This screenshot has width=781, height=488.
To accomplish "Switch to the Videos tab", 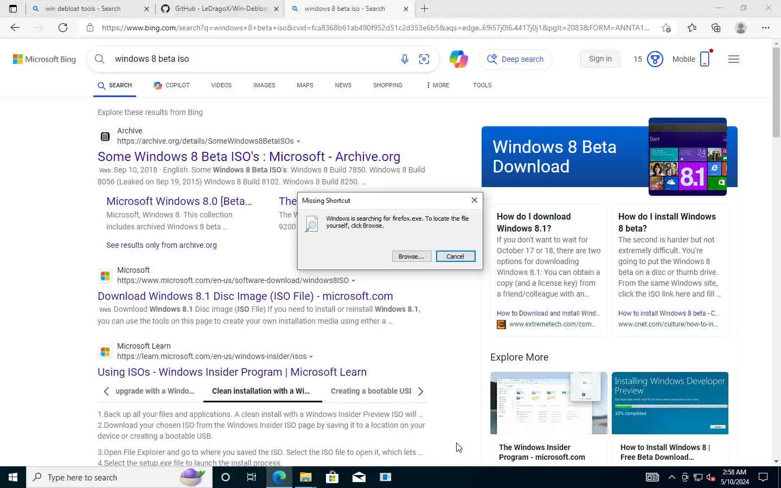I will pyautogui.click(x=221, y=85).
